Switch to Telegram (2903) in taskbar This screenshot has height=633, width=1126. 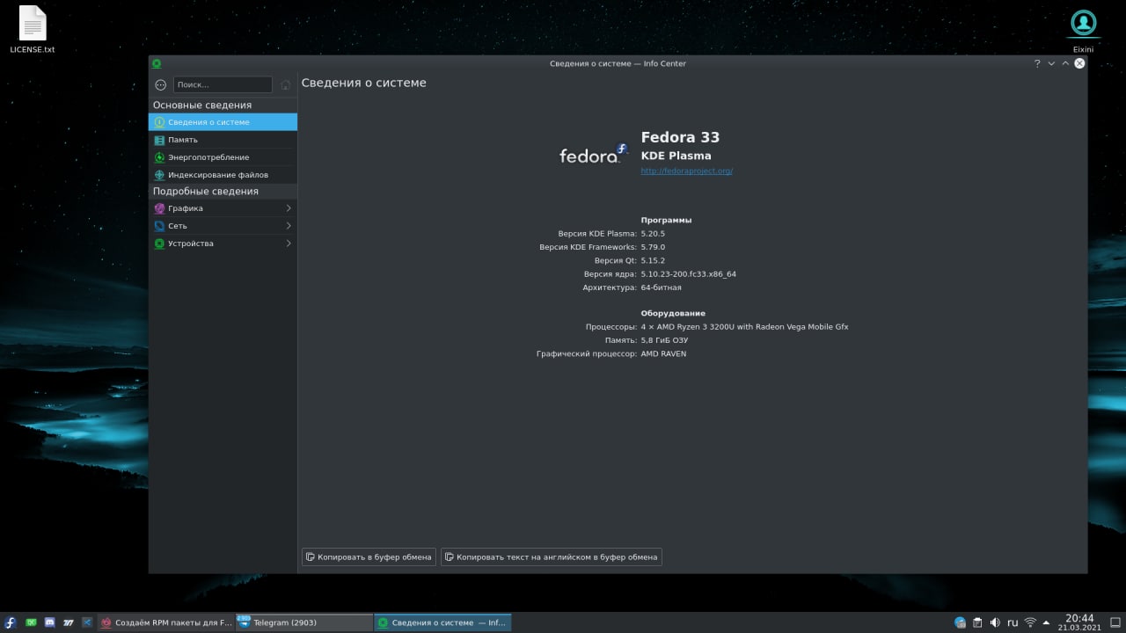tap(304, 622)
